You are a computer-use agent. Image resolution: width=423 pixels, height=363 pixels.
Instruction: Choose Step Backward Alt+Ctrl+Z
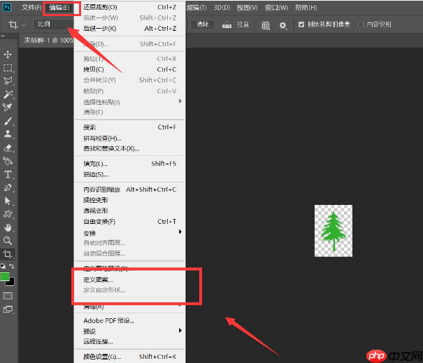tap(129, 29)
